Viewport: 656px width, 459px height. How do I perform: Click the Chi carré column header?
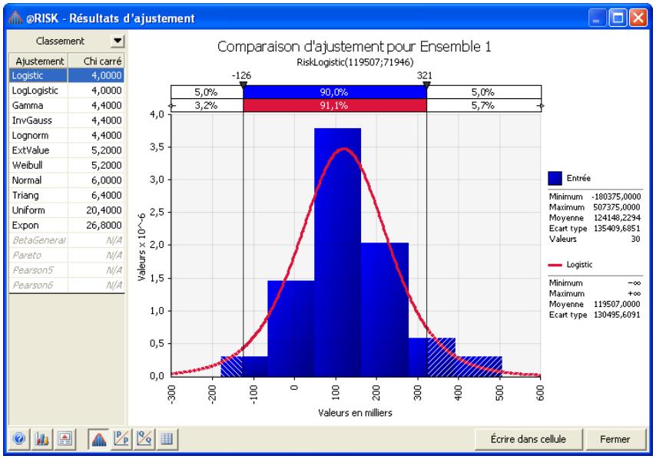pyautogui.click(x=96, y=61)
